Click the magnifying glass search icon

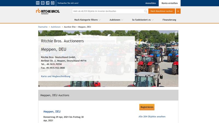[x=146, y=11]
